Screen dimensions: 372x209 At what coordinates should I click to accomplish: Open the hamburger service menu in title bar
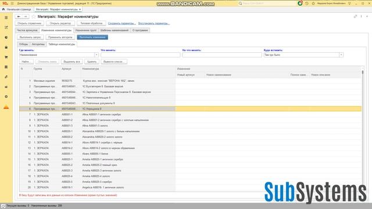[x=12, y=3]
